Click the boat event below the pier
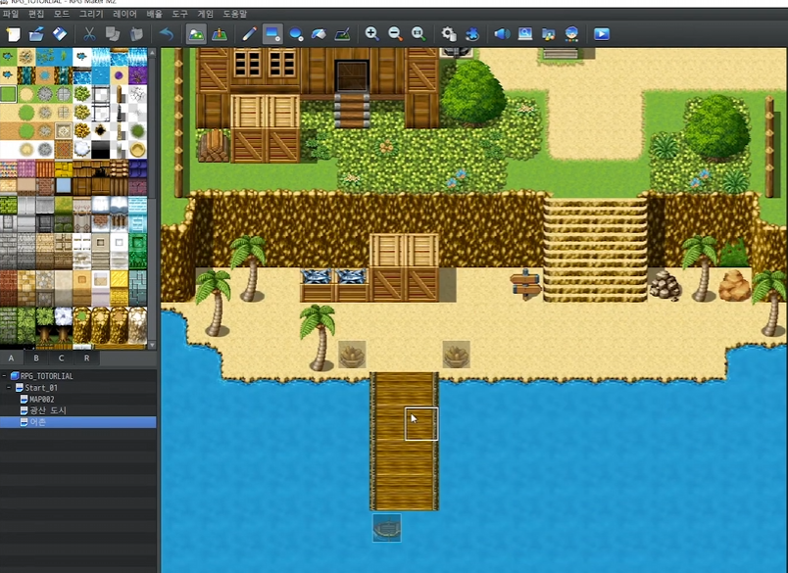 click(x=387, y=528)
